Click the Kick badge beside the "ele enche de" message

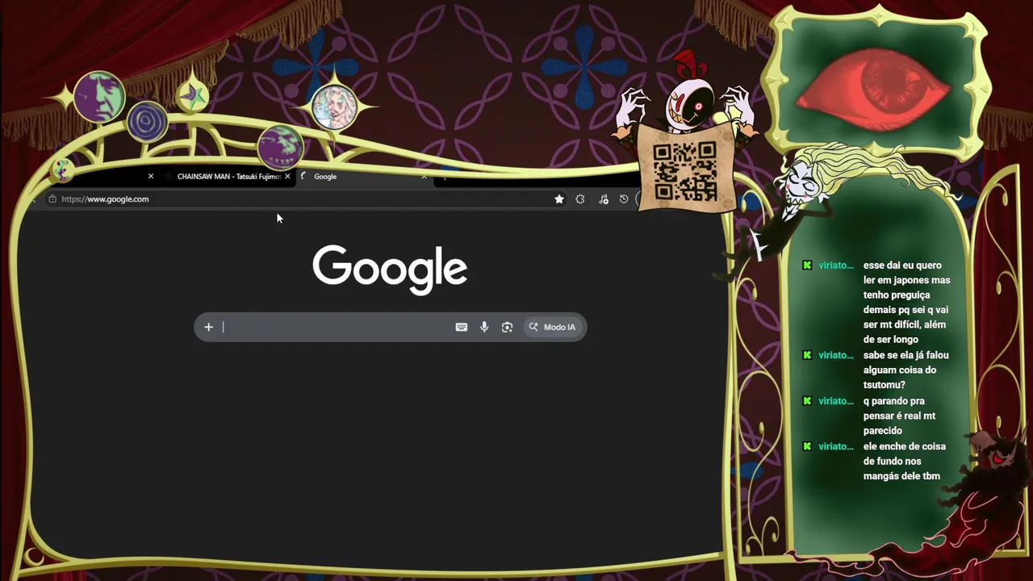807,446
